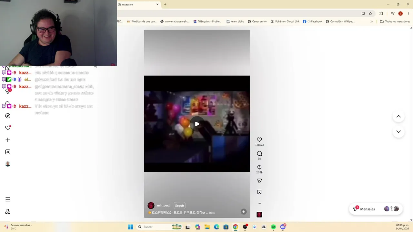
Task: Open the clock showing 08:19 p. m.
Action: (402, 227)
